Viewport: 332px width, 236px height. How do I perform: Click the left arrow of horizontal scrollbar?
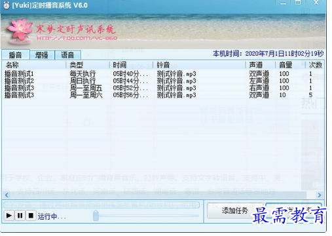(x=7, y=195)
